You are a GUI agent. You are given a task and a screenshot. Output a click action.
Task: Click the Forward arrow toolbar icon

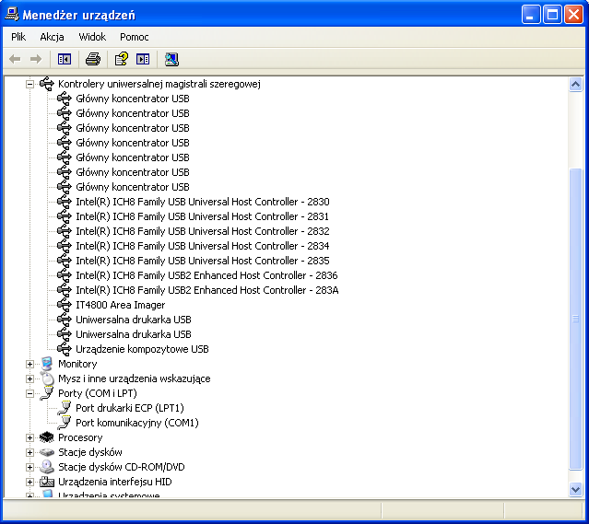tap(36, 59)
